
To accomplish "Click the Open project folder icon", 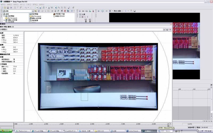I will point(5,8).
